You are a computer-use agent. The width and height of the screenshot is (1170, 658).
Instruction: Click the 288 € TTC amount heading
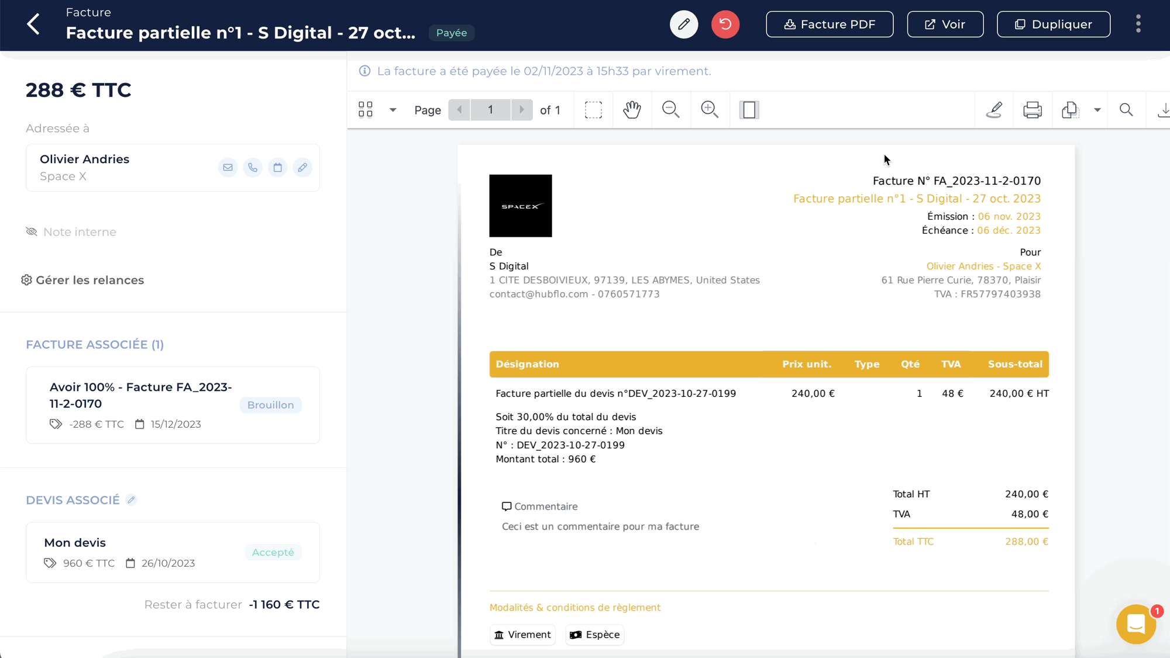click(x=78, y=90)
